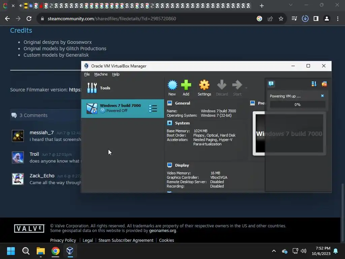Click the VirtualBox title bar logo icon
345x259 pixels.
tap(87, 66)
